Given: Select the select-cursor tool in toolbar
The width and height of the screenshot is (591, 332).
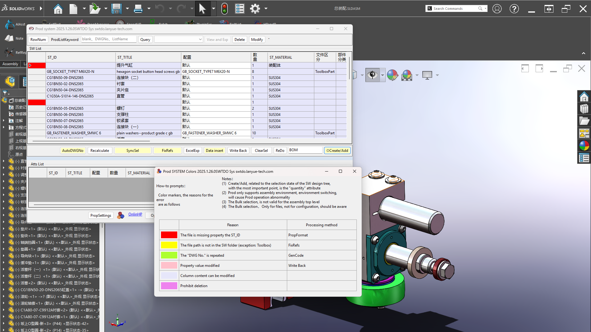Looking at the screenshot, I should click(202, 9).
